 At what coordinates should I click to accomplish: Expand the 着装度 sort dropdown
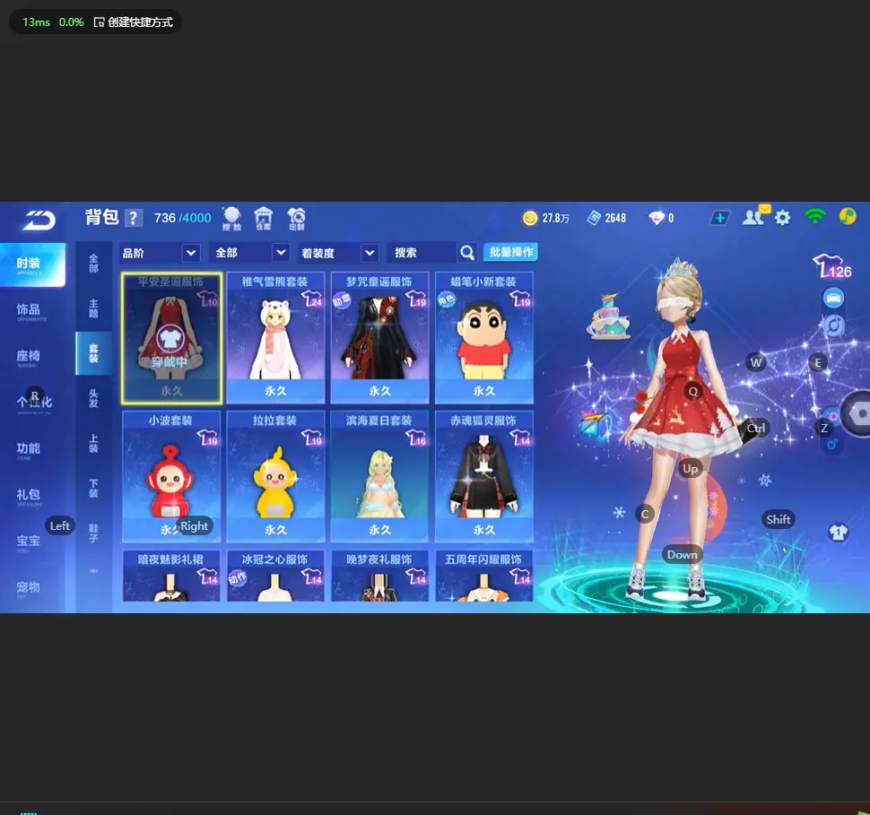point(338,253)
